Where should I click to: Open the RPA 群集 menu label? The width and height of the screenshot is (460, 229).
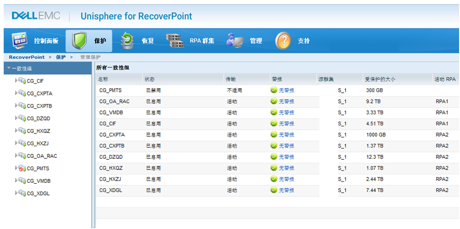[202, 41]
